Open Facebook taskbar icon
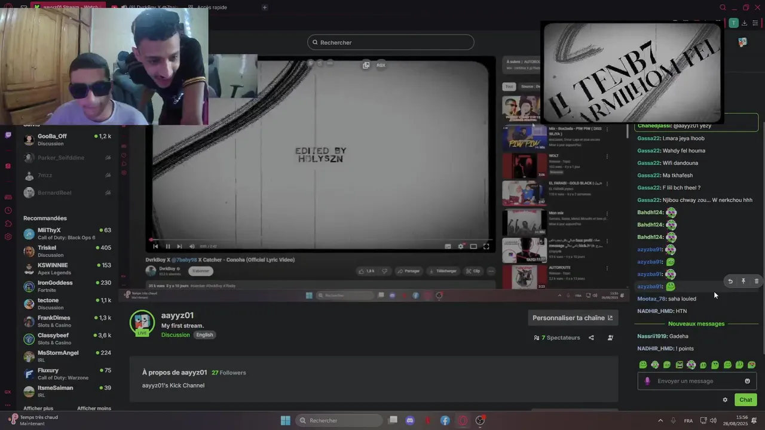765x430 pixels. 445,420
